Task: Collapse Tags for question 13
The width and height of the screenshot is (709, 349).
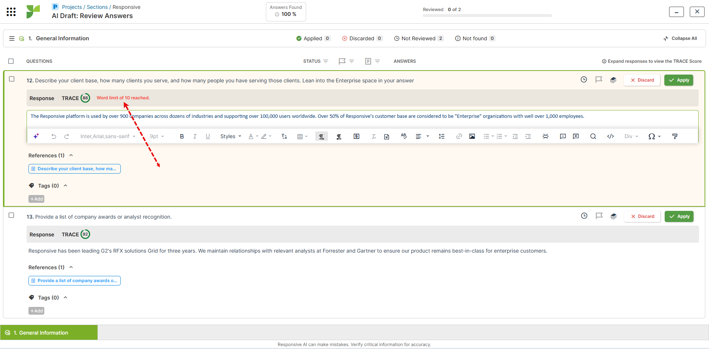Action: [65, 298]
